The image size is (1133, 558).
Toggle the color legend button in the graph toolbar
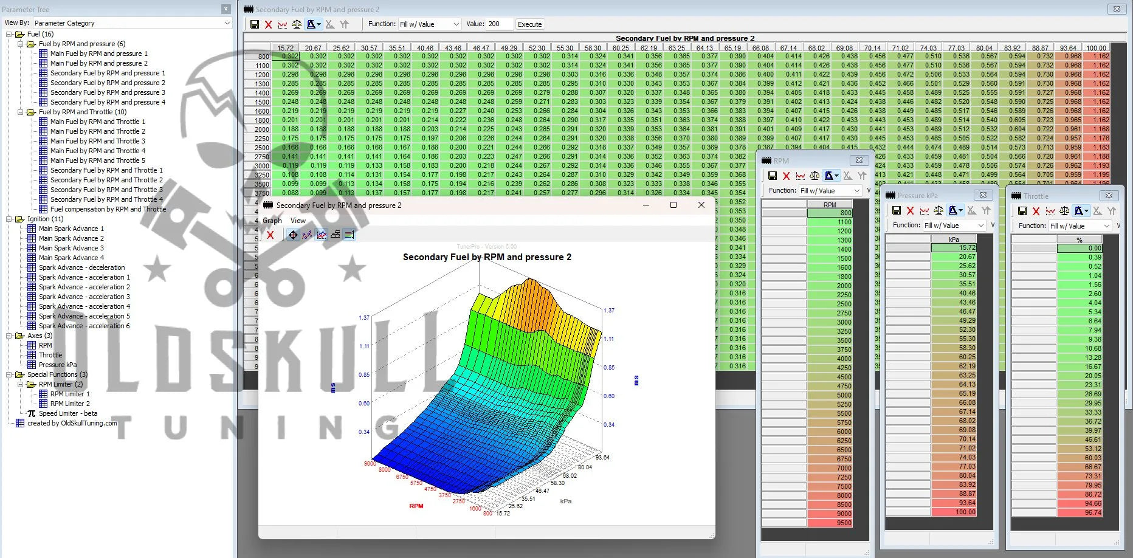point(349,235)
